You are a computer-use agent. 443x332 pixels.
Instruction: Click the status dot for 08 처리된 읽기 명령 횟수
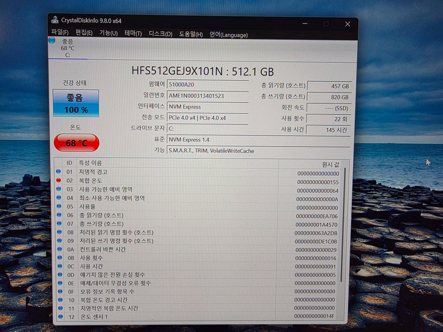click(x=59, y=232)
